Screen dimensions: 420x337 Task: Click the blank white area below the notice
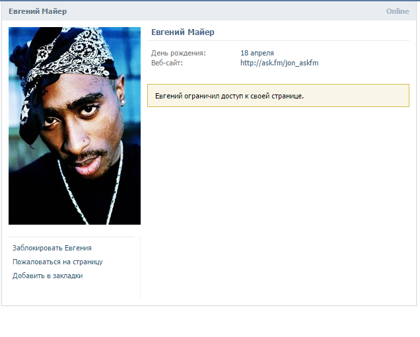coord(278,201)
